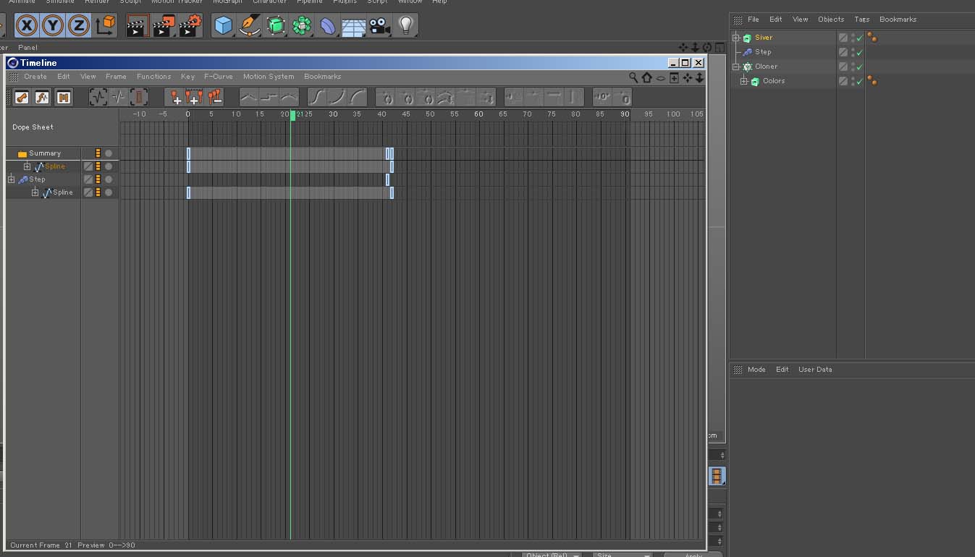The width and height of the screenshot is (975, 557).
Task: Expand the Step track in Timeline
Action: (11, 179)
